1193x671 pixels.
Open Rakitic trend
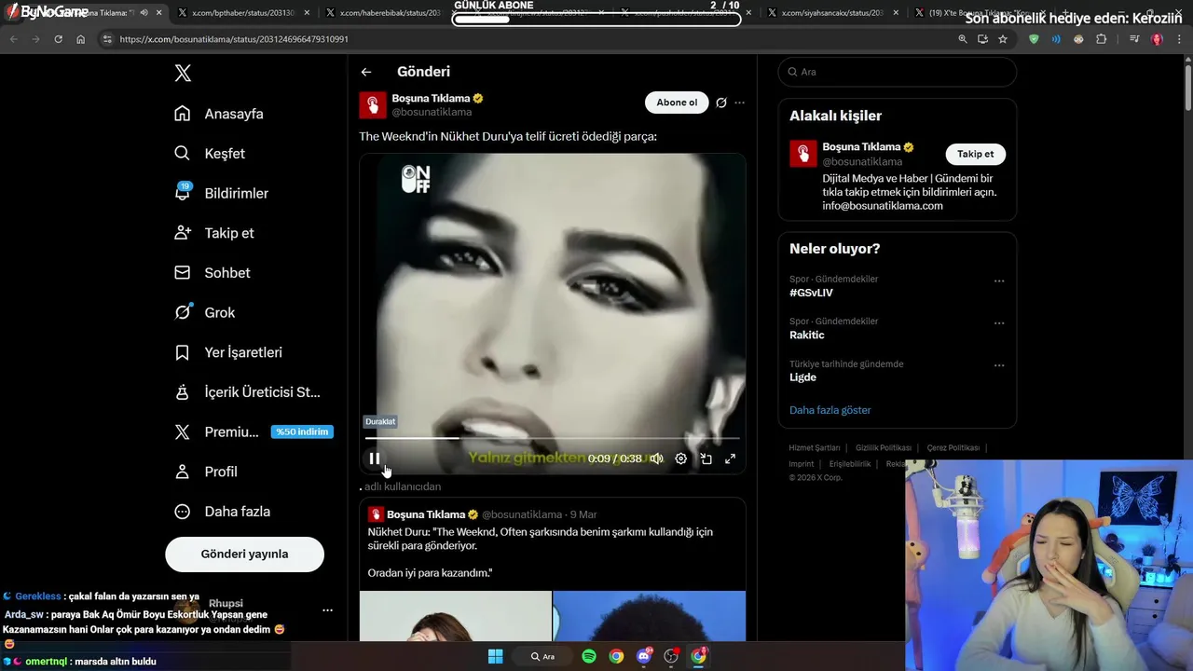807,335
